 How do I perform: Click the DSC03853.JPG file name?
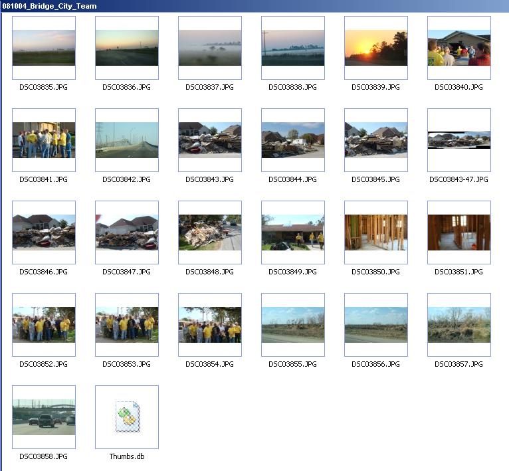point(127,364)
